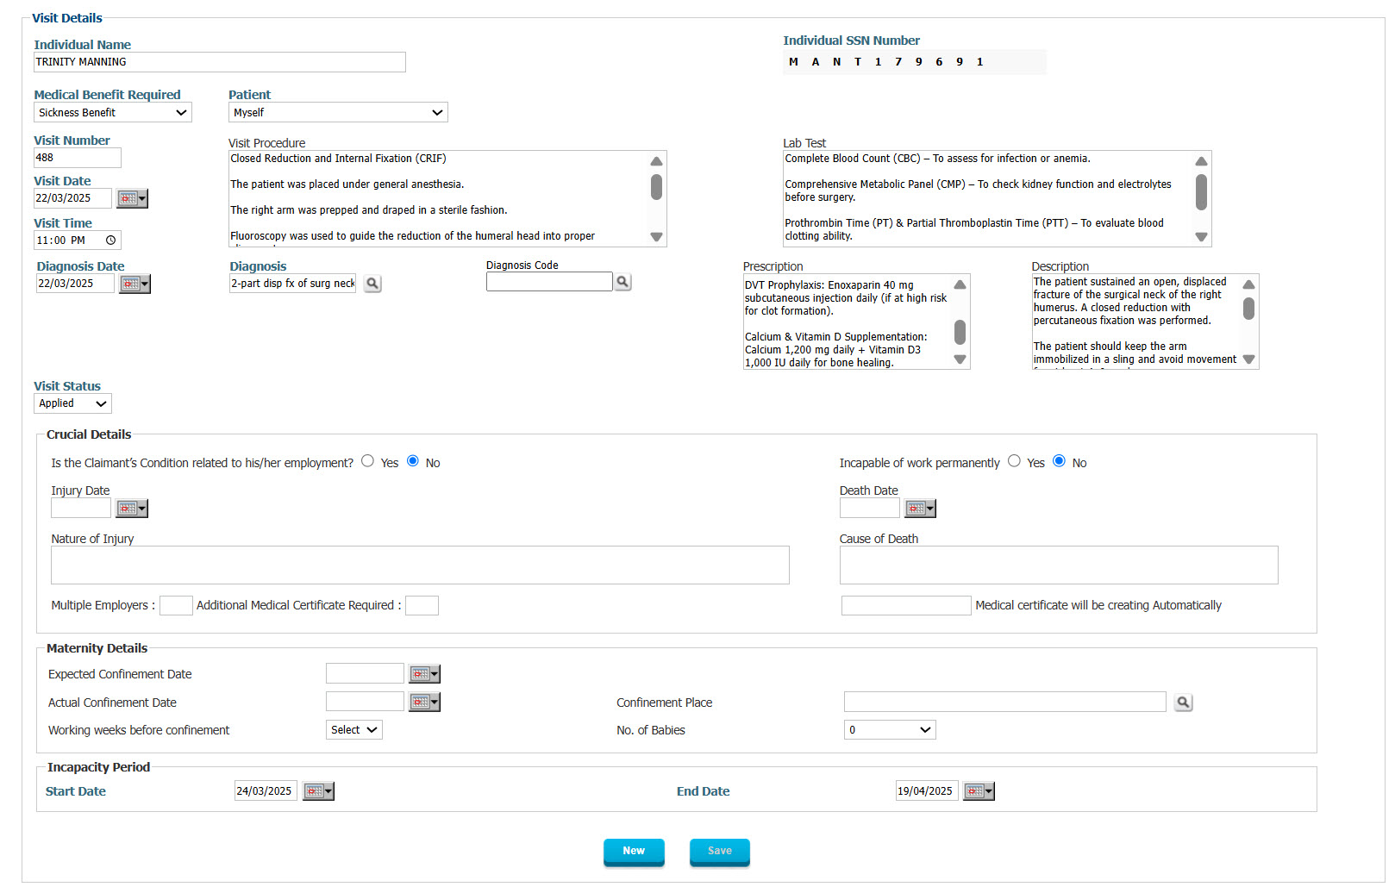Open the Medical Benefit Required dropdown
This screenshot has height=887, width=1395.
(x=113, y=113)
